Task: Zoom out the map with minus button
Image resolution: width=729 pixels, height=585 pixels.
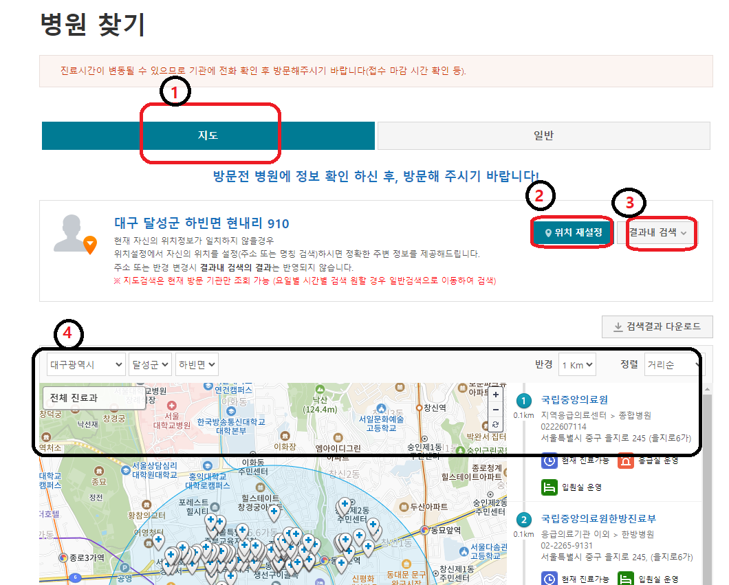Action: [x=496, y=409]
